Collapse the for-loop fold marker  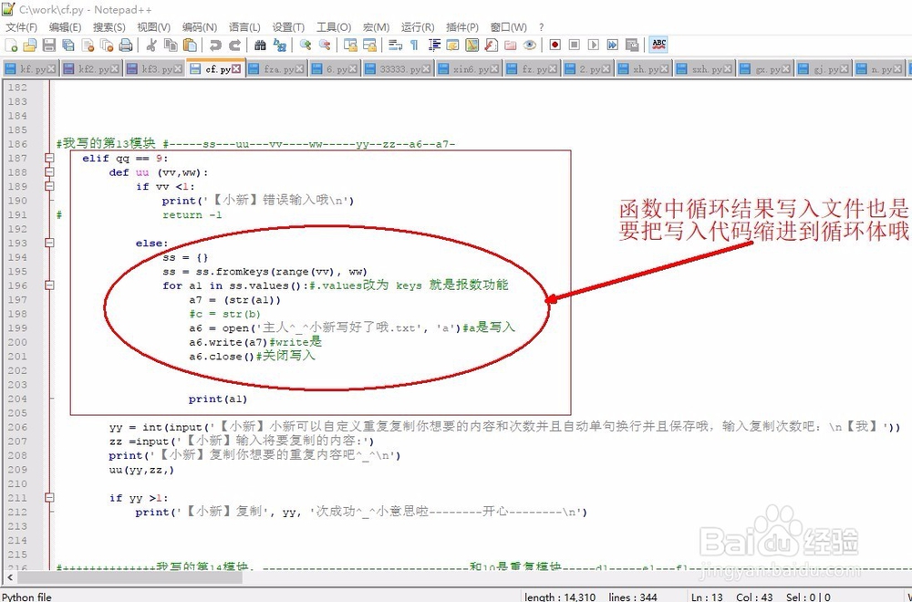47,285
